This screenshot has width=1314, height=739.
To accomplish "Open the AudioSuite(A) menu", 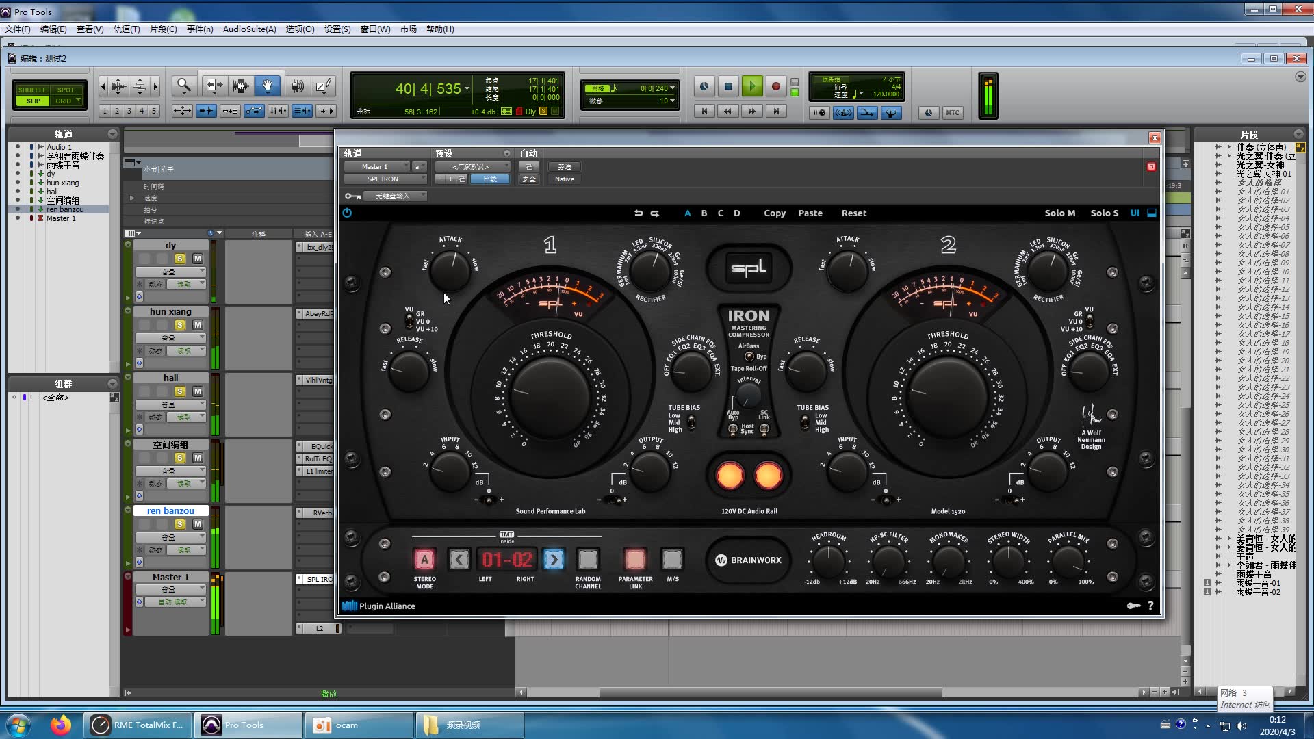I will point(250,29).
